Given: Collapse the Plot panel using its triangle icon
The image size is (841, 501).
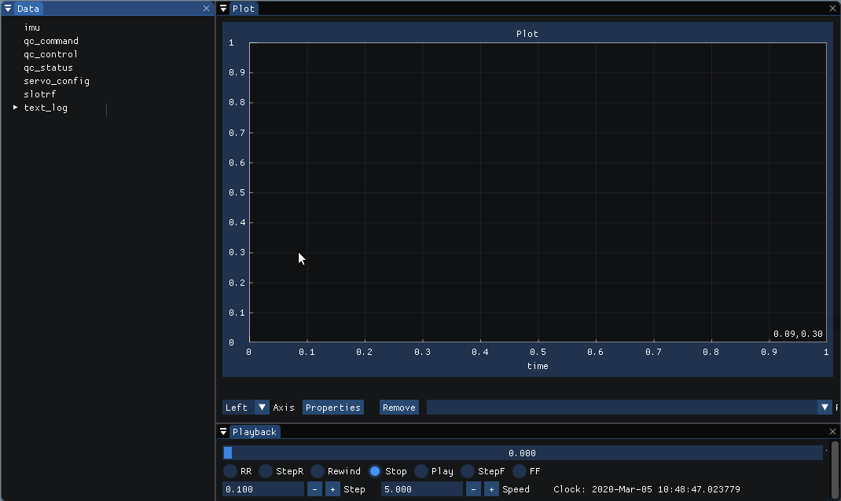Looking at the screenshot, I should point(223,9).
